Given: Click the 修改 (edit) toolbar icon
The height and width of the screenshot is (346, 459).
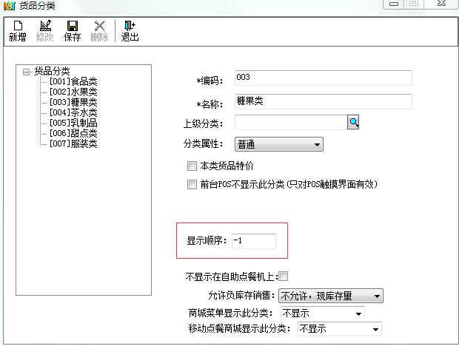Looking at the screenshot, I should pos(44,31).
